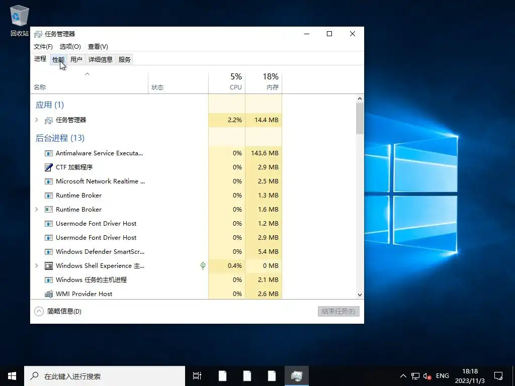Switch to the 性能 tab
Screen dimensions: 515x386
tap(58, 59)
